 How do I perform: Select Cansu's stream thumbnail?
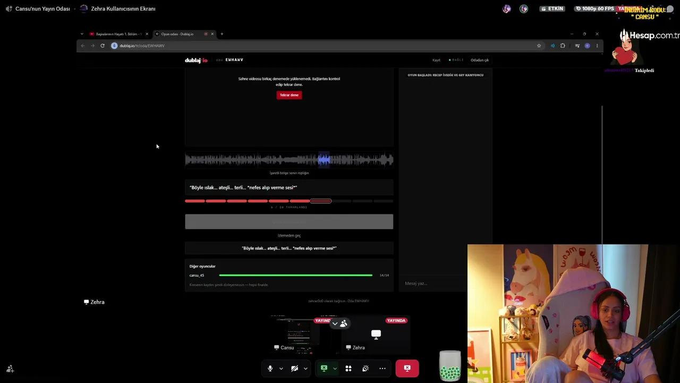click(303, 335)
